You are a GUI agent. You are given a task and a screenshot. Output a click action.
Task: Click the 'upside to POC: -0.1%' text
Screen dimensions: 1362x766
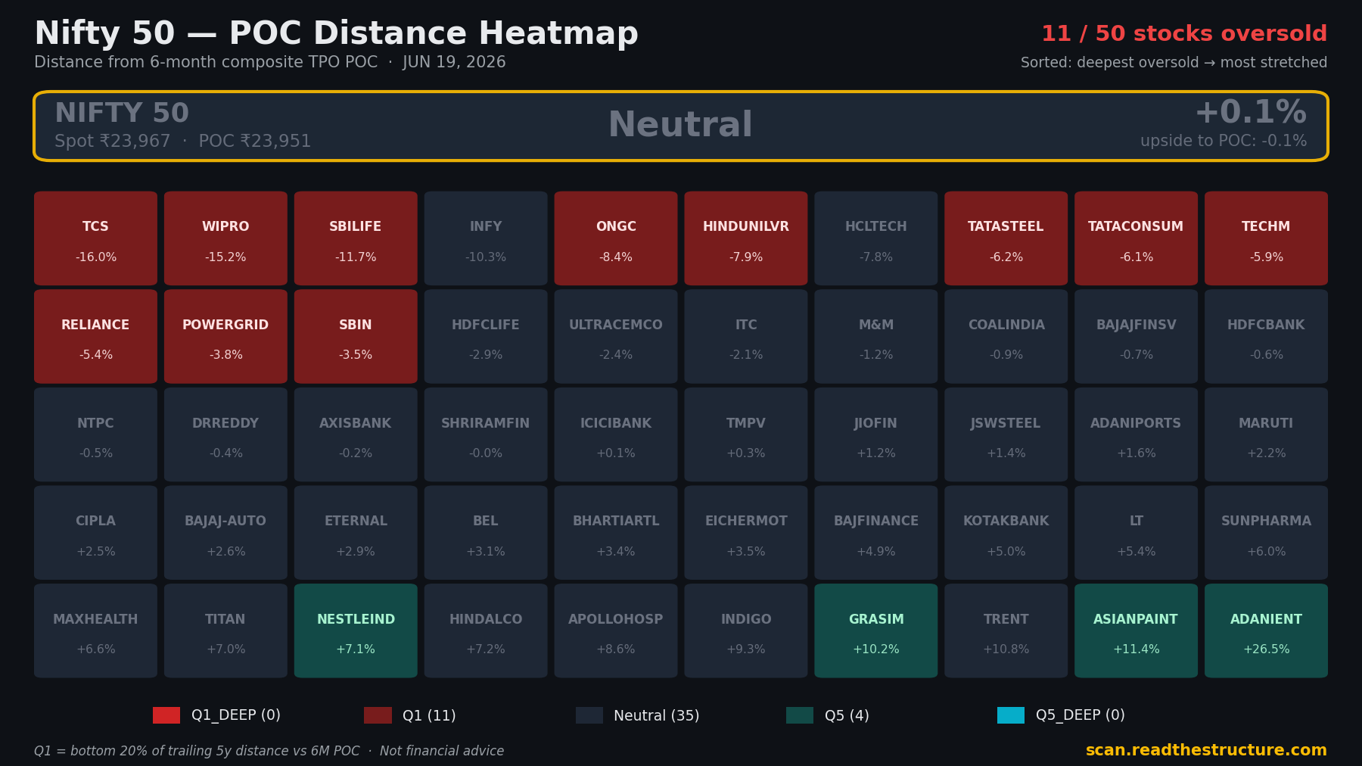[1224, 141]
